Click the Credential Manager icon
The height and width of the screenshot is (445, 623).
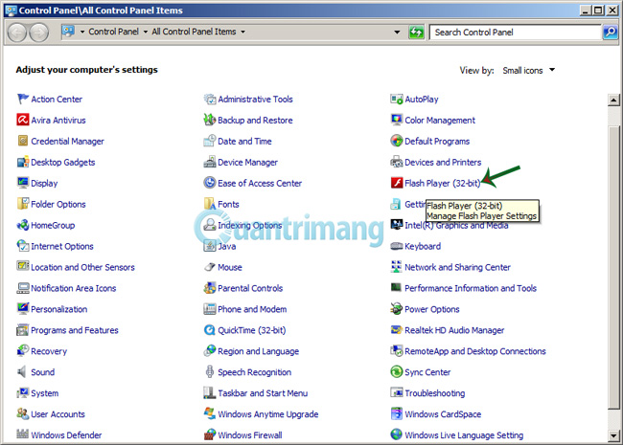pyautogui.click(x=23, y=141)
